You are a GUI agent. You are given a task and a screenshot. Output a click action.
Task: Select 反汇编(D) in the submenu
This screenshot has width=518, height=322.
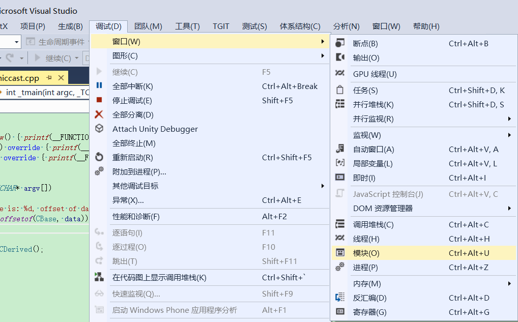coord(424,298)
